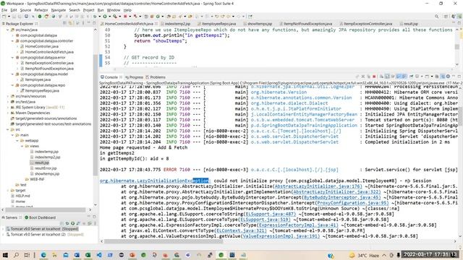Click the Relaunch red-green icon in main toolbar
The height and width of the screenshot is (260, 463).
[x=46, y=17]
